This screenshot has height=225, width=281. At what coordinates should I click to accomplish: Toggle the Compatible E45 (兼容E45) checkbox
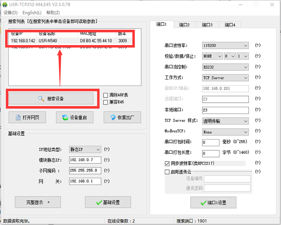pyautogui.click(x=106, y=102)
